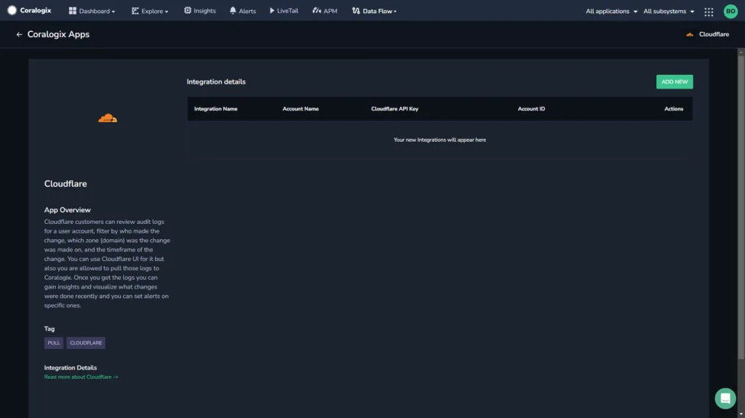Click the Coralogix logo icon
This screenshot has height=418, width=745.
pyautogui.click(x=12, y=10)
